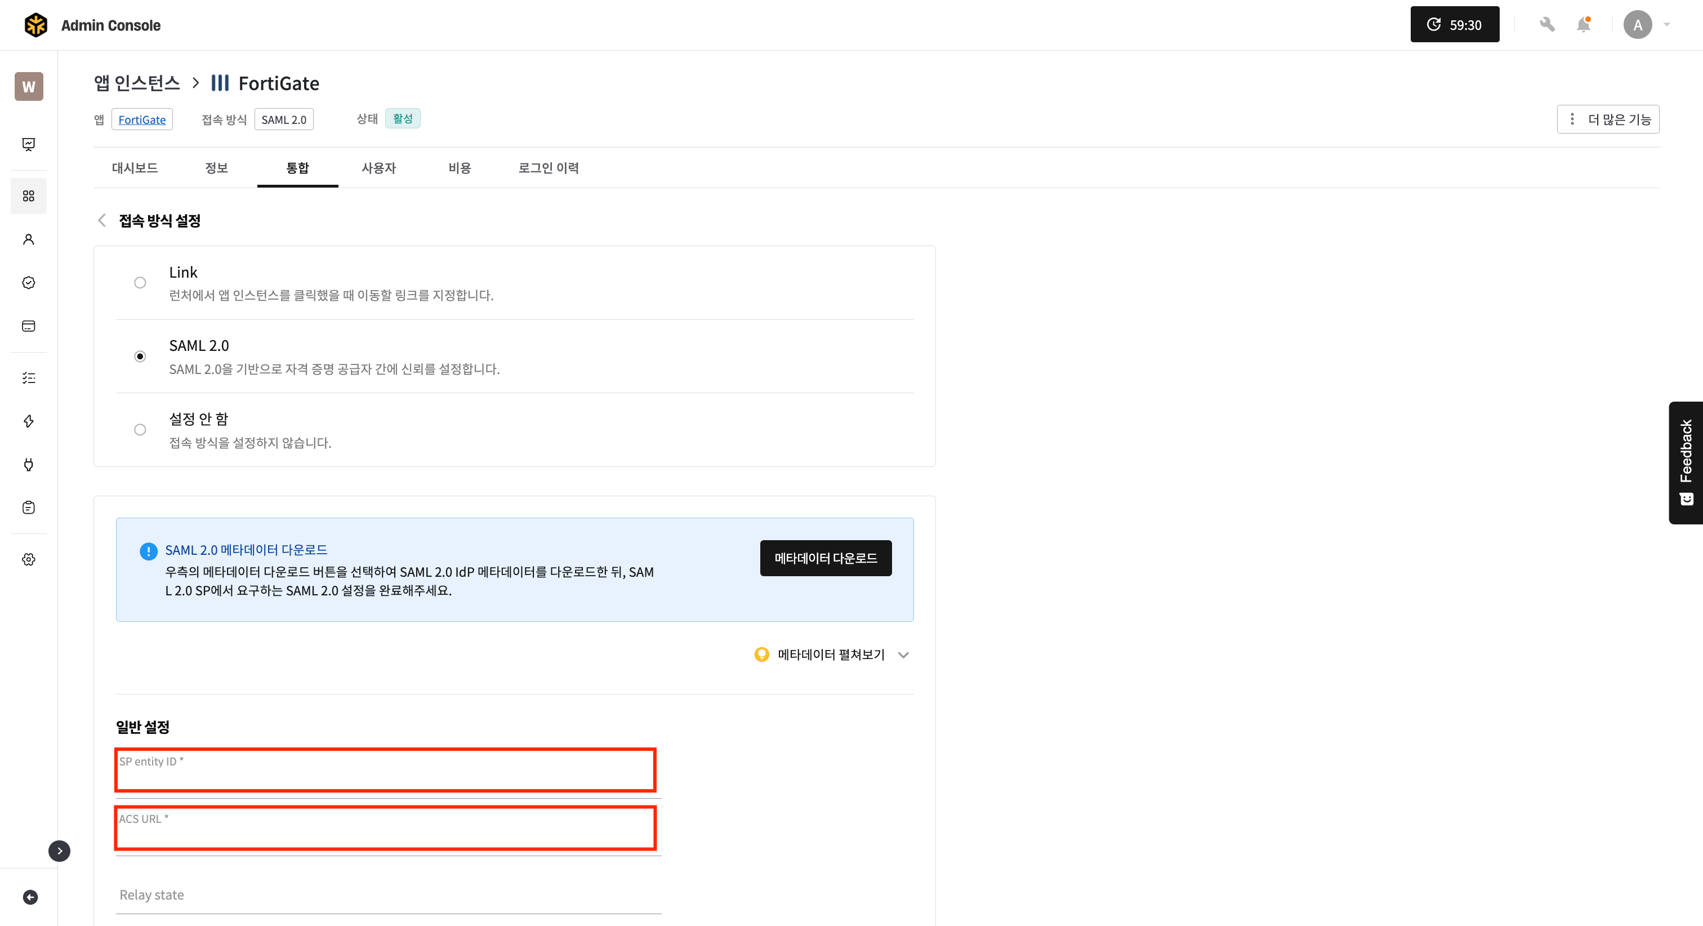Click the wrench tools icon in header
The width and height of the screenshot is (1703, 926).
pyautogui.click(x=1546, y=25)
